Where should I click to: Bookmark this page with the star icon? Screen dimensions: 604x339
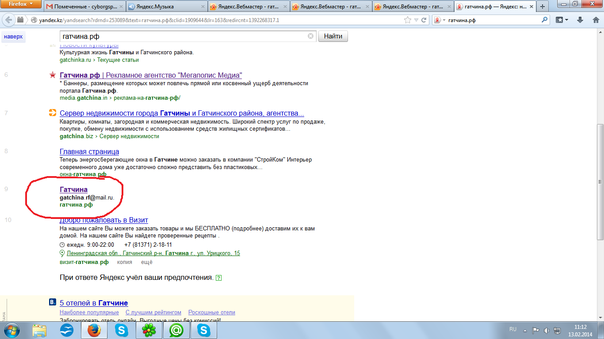pyautogui.click(x=408, y=20)
